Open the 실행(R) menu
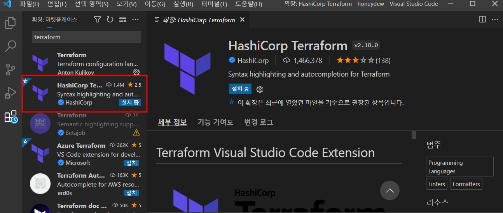 click(x=183, y=4)
